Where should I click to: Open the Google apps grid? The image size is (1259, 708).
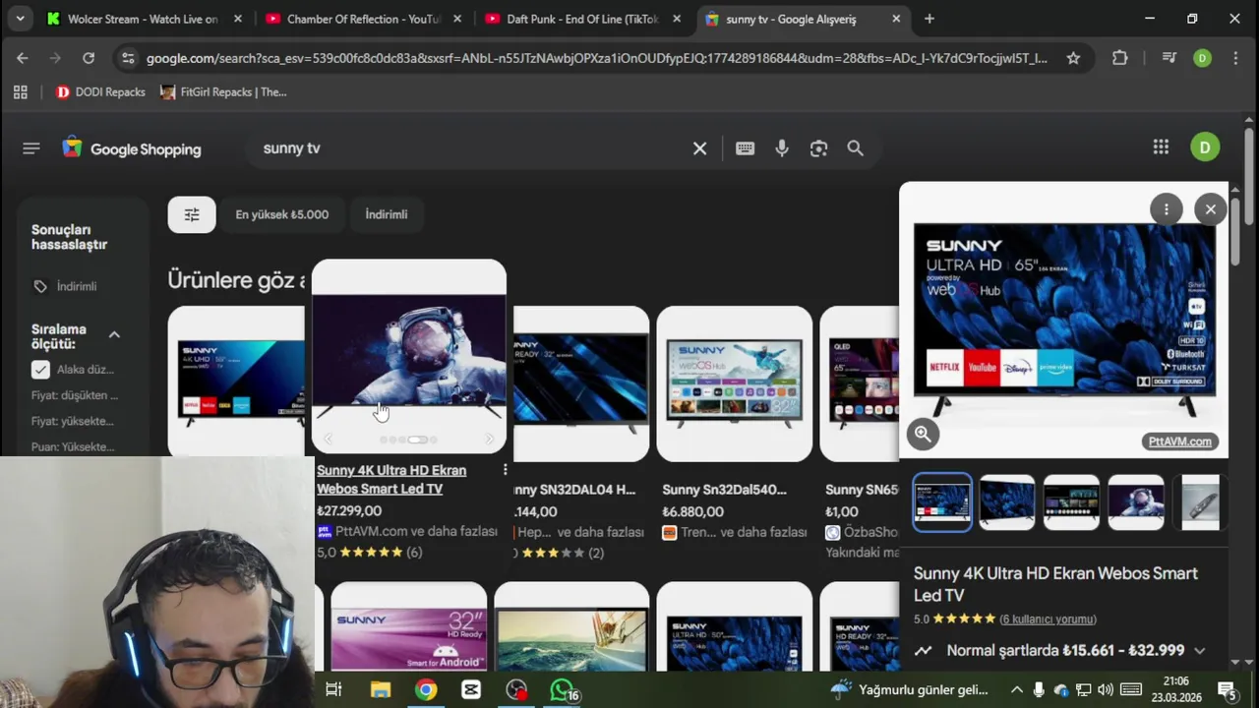[1161, 147]
